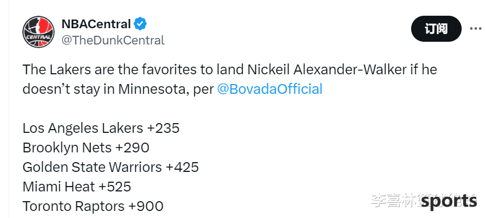
Task: Select the Toronto Raptors +900 line
Action: [x=93, y=206]
